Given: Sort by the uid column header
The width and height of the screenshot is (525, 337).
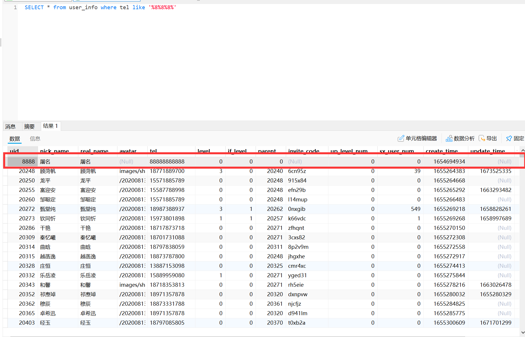Looking at the screenshot, I should 23,151.
